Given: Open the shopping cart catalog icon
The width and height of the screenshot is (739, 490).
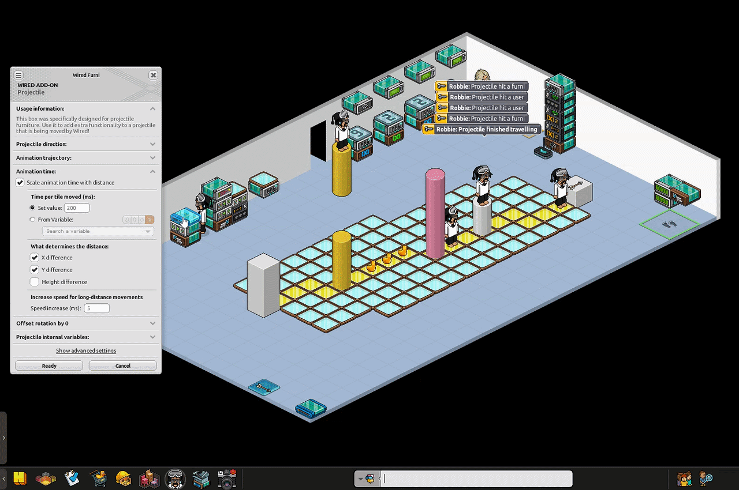Looking at the screenshot, I should click(98, 478).
